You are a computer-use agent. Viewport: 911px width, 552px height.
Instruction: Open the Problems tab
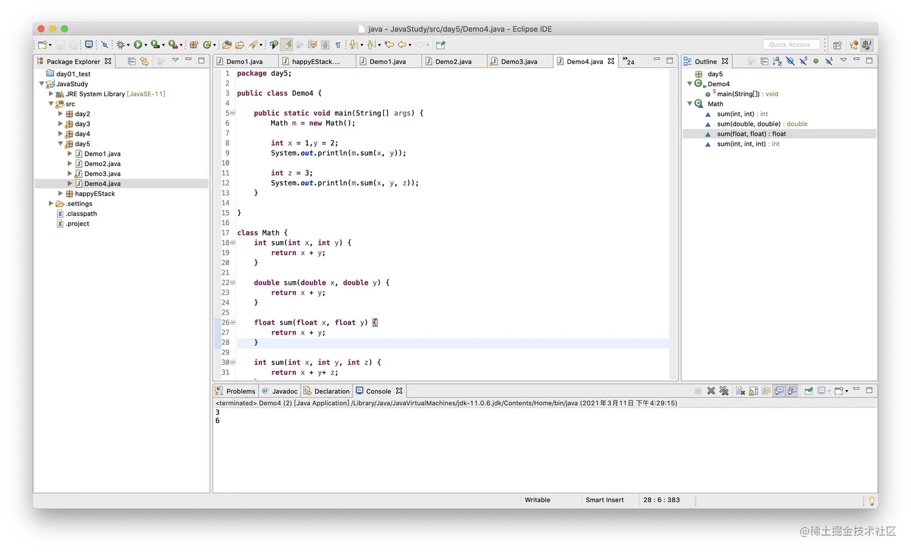[x=236, y=391]
